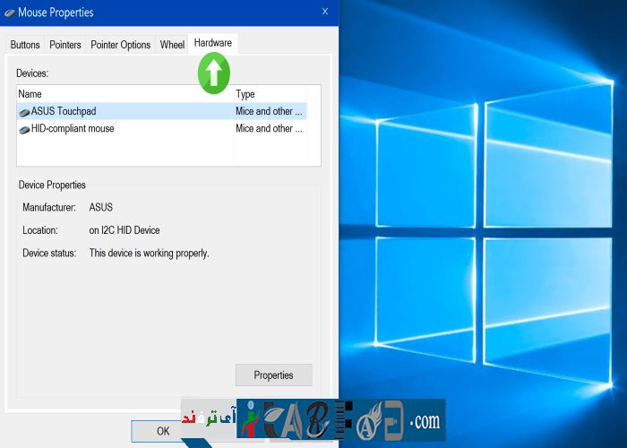Image resolution: width=627 pixels, height=448 pixels.
Task: Click the green up arrow icon
Action: (213, 73)
